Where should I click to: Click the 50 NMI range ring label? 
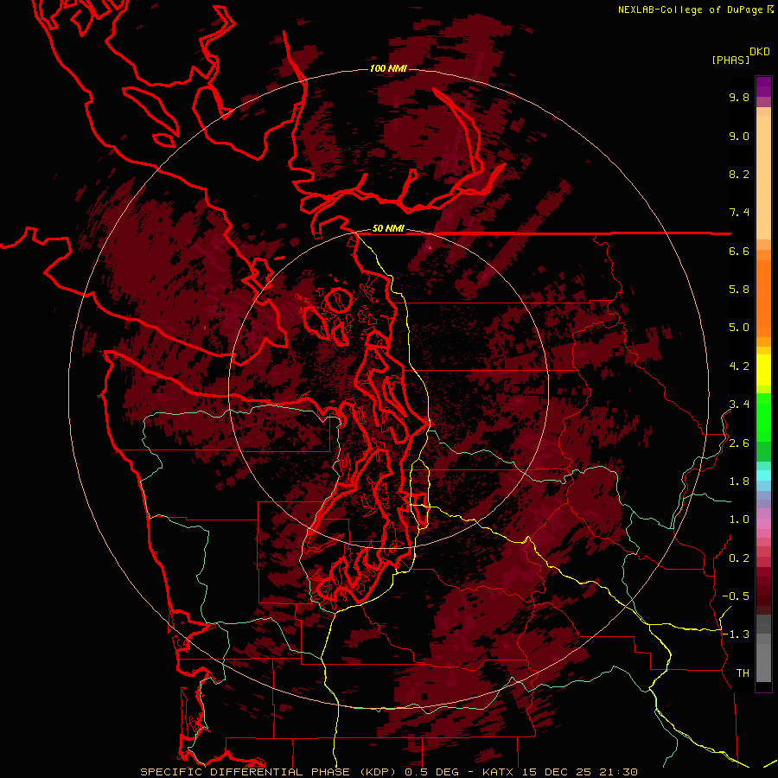pos(388,228)
